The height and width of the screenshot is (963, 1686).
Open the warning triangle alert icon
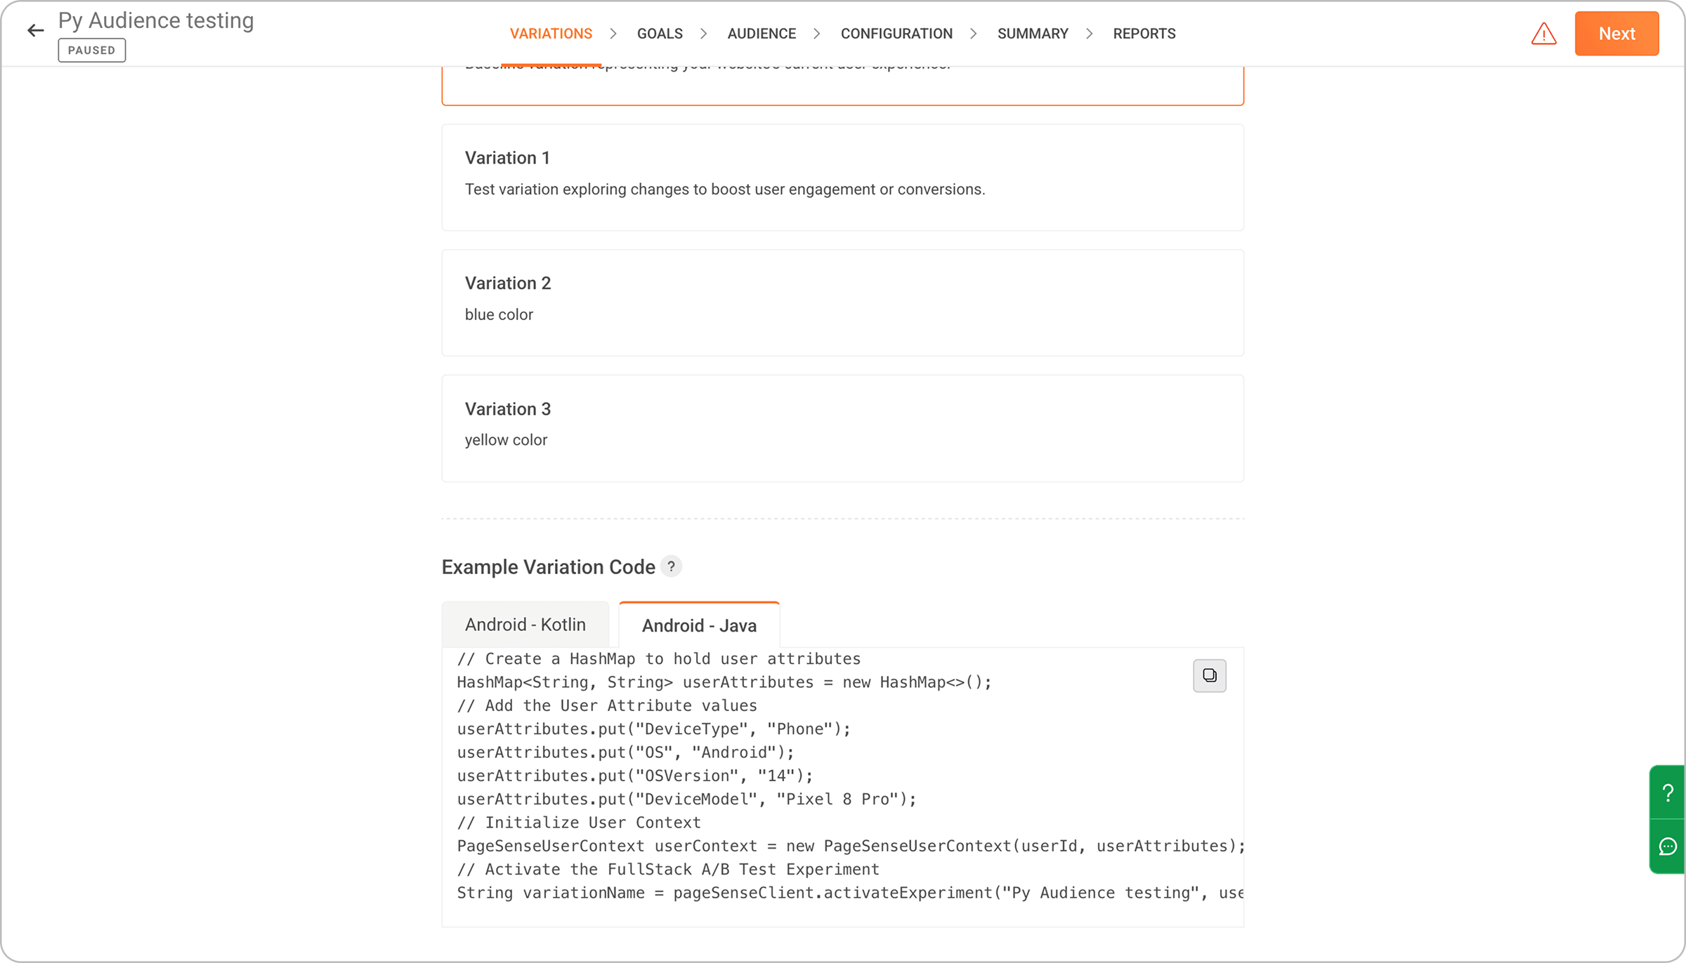[x=1543, y=34]
